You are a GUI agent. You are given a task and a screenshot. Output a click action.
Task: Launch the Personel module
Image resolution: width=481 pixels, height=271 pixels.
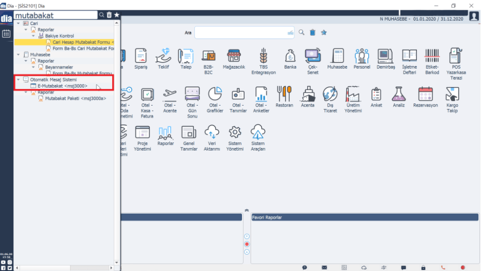tap(362, 56)
